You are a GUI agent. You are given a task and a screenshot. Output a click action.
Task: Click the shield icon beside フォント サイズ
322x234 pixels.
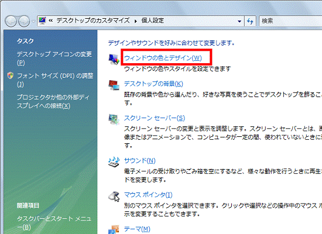click(11, 75)
